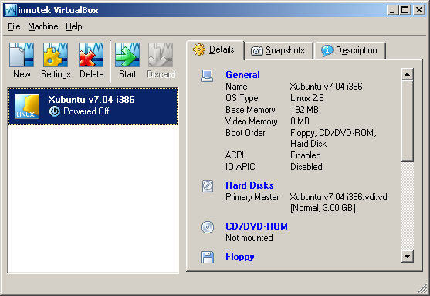
Task: Switch to the Snapshots tab
Action: pyautogui.click(x=279, y=50)
